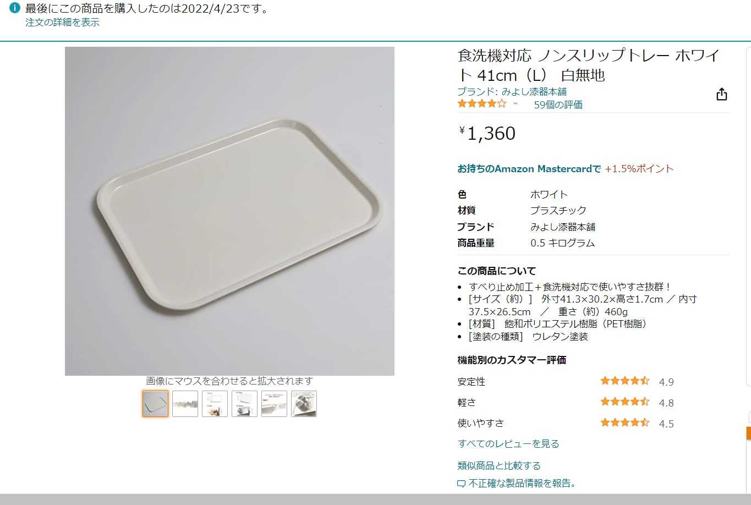
Task: Select the fifth product thumbnail
Action: [274, 404]
